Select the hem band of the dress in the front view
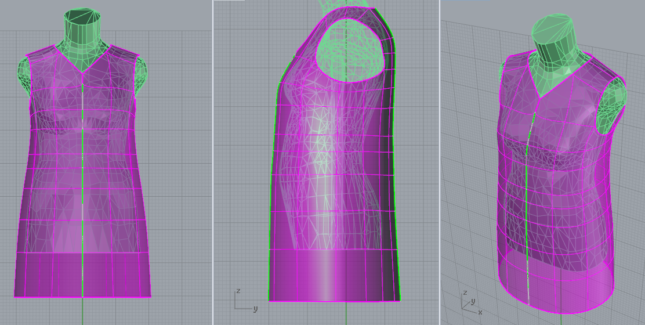This screenshot has height=325, width=645. pos(83,275)
